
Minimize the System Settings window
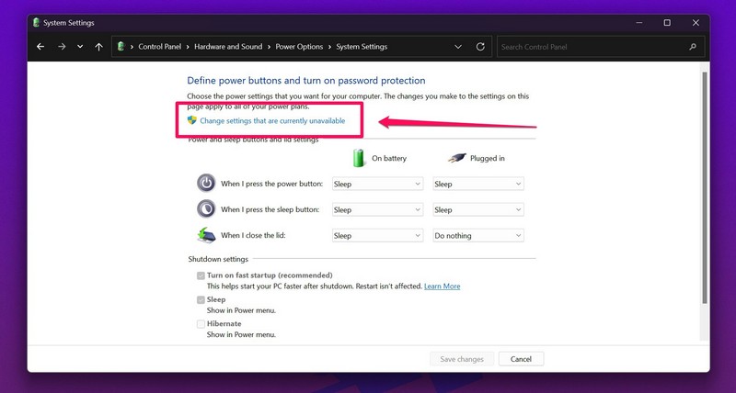coord(638,22)
